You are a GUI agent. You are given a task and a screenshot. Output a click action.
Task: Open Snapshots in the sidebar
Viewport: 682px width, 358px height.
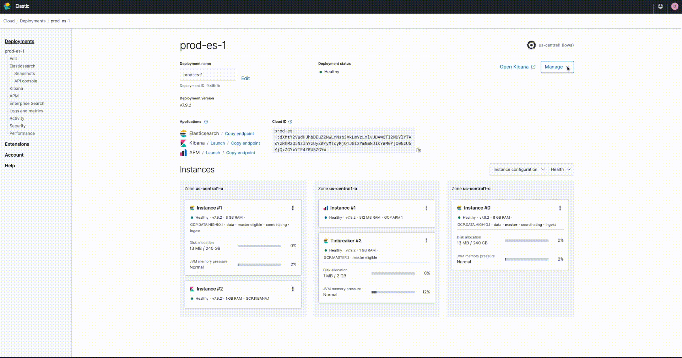pos(25,74)
